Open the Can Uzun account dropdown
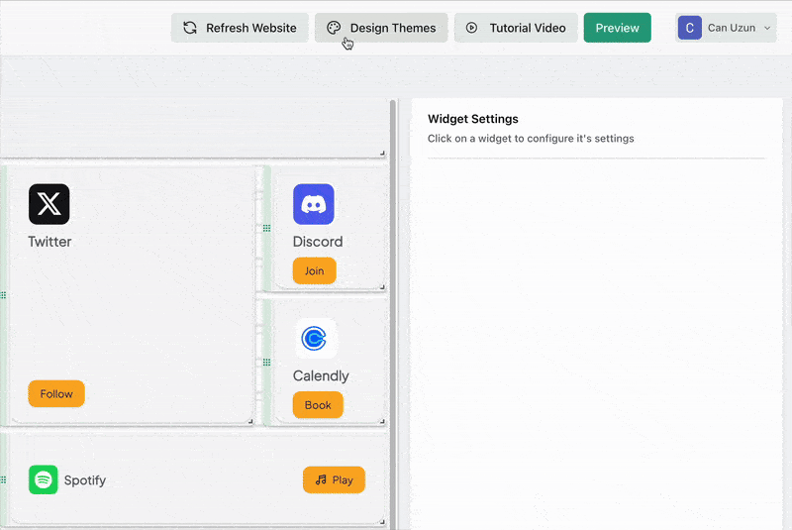The image size is (792, 530). coord(726,28)
